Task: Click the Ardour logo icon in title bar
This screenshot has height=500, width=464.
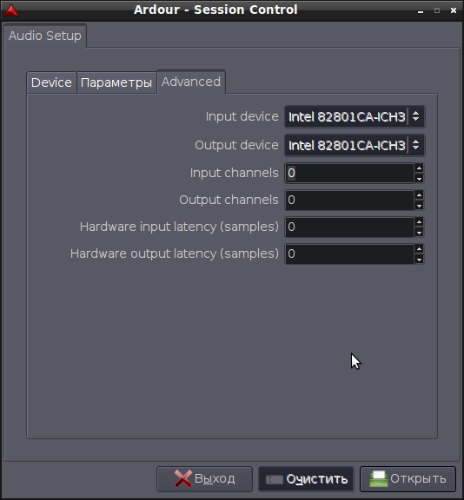Action: click(x=10, y=10)
